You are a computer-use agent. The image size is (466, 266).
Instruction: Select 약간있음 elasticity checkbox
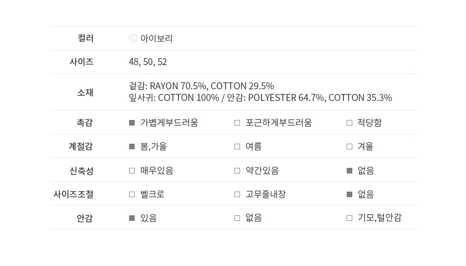(x=237, y=171)
